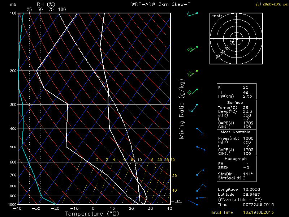Click the -40 temperature axis label

click(17, 209)
